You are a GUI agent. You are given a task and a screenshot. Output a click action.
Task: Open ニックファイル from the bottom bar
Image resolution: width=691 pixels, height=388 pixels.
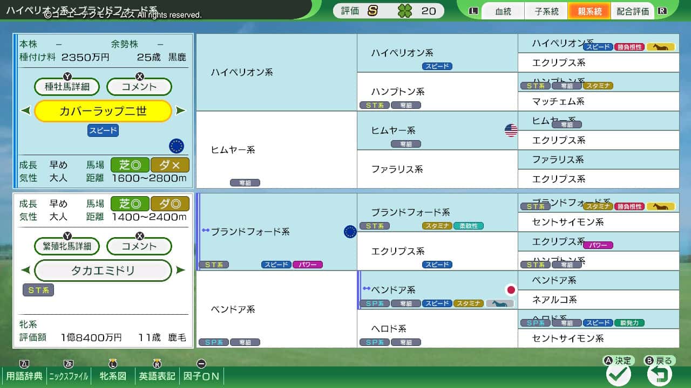(69, 377)
